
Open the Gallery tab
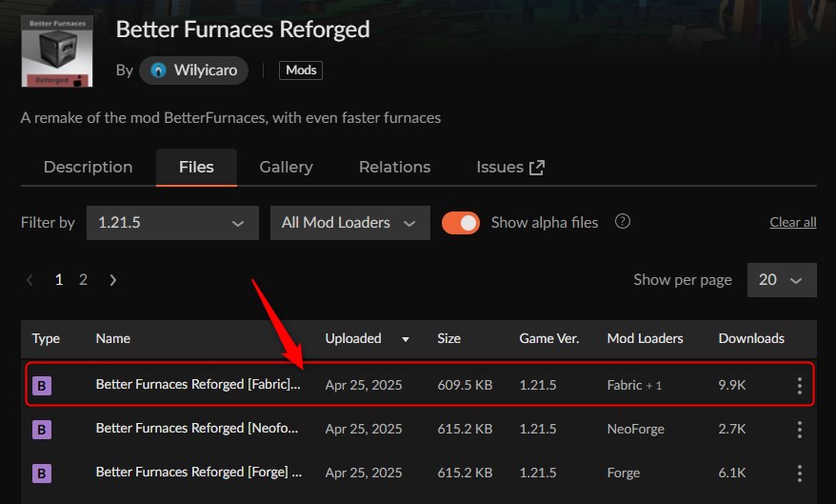pos(287,168)
